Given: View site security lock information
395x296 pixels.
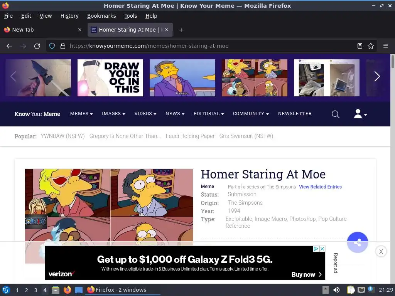Looking at the screenshot, I should (63, 46).
